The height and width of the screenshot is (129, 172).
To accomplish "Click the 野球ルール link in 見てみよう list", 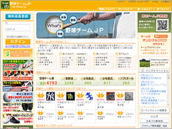I will [x=124, y=67].
